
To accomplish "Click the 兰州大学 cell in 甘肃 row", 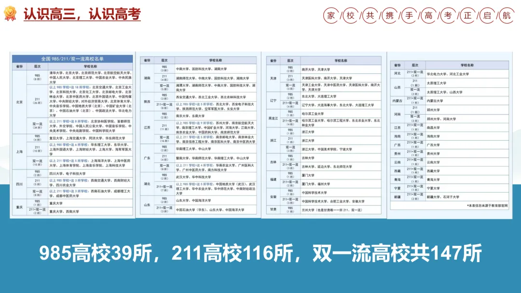I will click(x=341, y=210).
